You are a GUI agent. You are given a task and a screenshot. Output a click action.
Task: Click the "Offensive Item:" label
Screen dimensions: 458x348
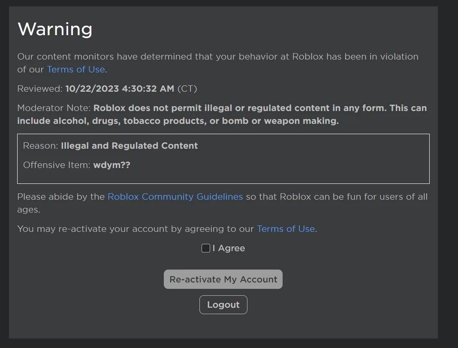tap(57, 165)
